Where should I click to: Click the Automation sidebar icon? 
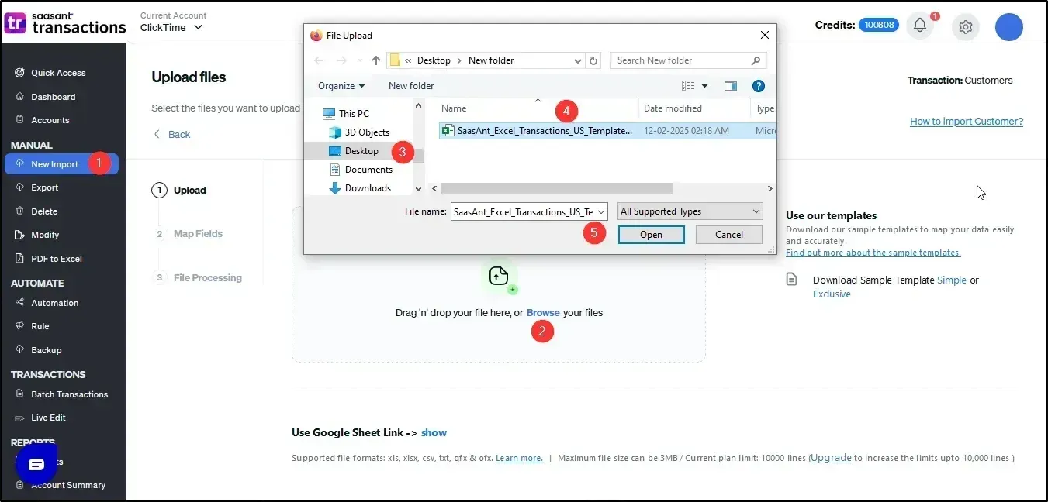point(19,303)
